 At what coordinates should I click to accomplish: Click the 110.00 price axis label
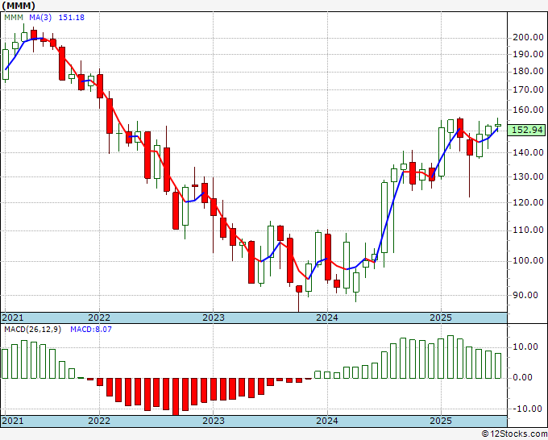[528, 230]
